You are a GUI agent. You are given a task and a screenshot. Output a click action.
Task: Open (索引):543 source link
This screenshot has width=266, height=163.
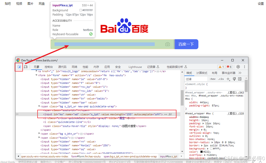click(236, 93)
